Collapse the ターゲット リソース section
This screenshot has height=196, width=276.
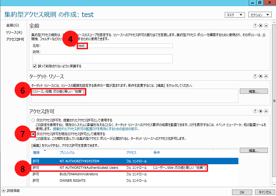(267, 76)
